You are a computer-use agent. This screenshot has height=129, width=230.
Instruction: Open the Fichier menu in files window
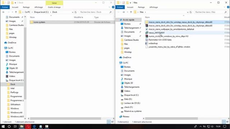coord(120,7)
